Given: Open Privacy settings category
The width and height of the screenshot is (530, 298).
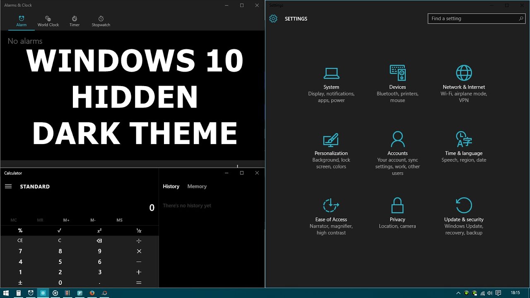Looking at the screenshot, I should click(397, 214).
